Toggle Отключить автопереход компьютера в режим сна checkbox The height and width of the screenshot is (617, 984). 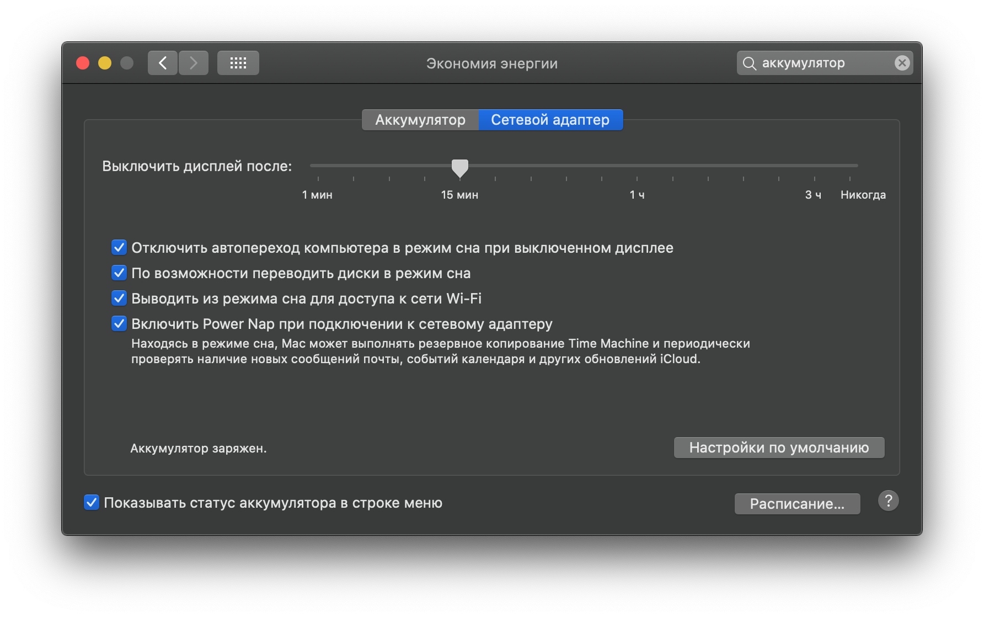coord(119,247)
